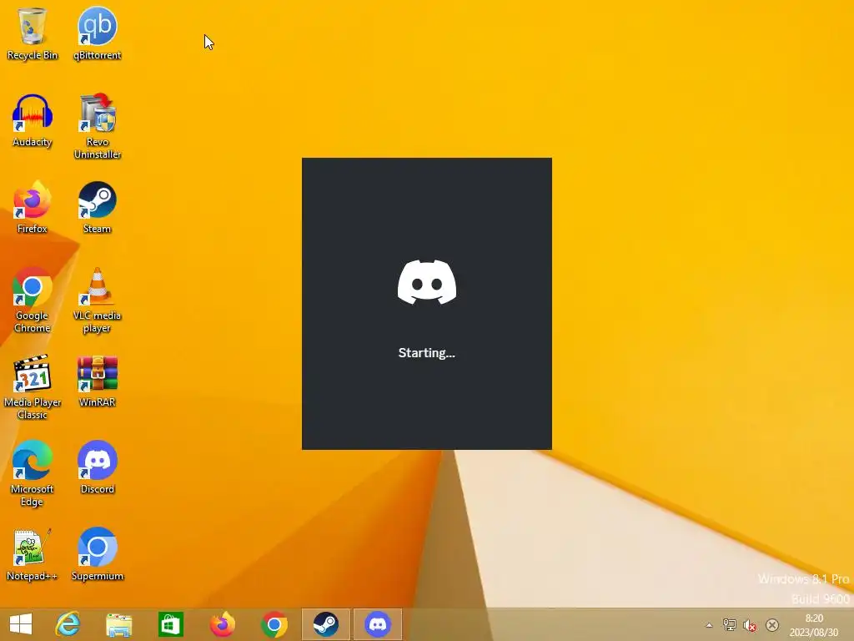Image resolution: width=854 pixels, height=641 pixels.
Task: Open File Explorer from the taskbar
Action: [x=118, y=624]
